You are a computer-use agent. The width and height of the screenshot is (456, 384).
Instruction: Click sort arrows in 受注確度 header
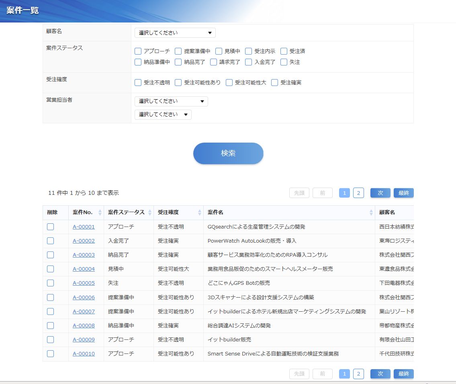200,212
